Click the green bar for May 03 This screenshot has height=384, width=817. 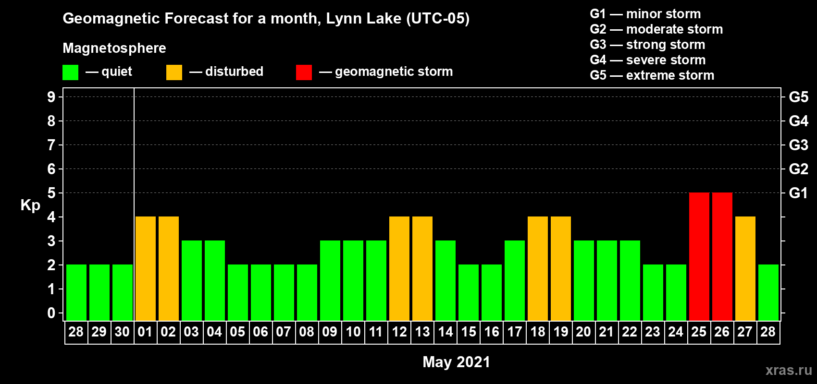[x=192, y=280]
